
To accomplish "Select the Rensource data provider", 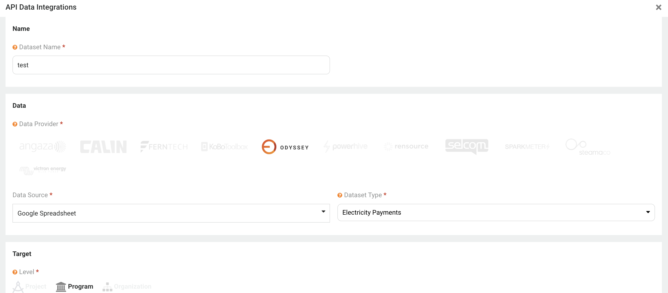I will coord(406,146).
